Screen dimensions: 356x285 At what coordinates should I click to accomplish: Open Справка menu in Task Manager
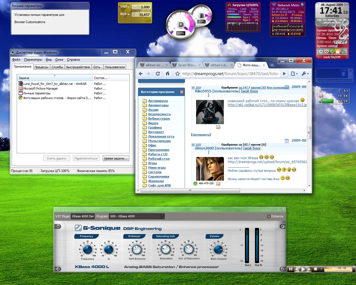pyautogui.click(x=73, y=60)
